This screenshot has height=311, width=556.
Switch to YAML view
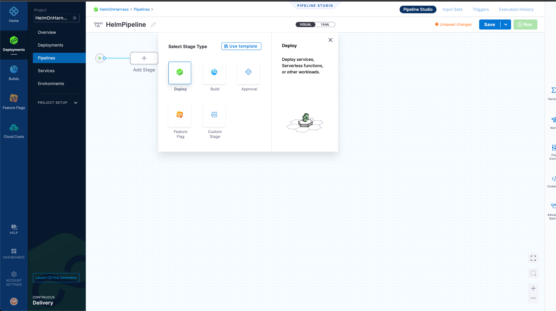click(x=325, y=24)
